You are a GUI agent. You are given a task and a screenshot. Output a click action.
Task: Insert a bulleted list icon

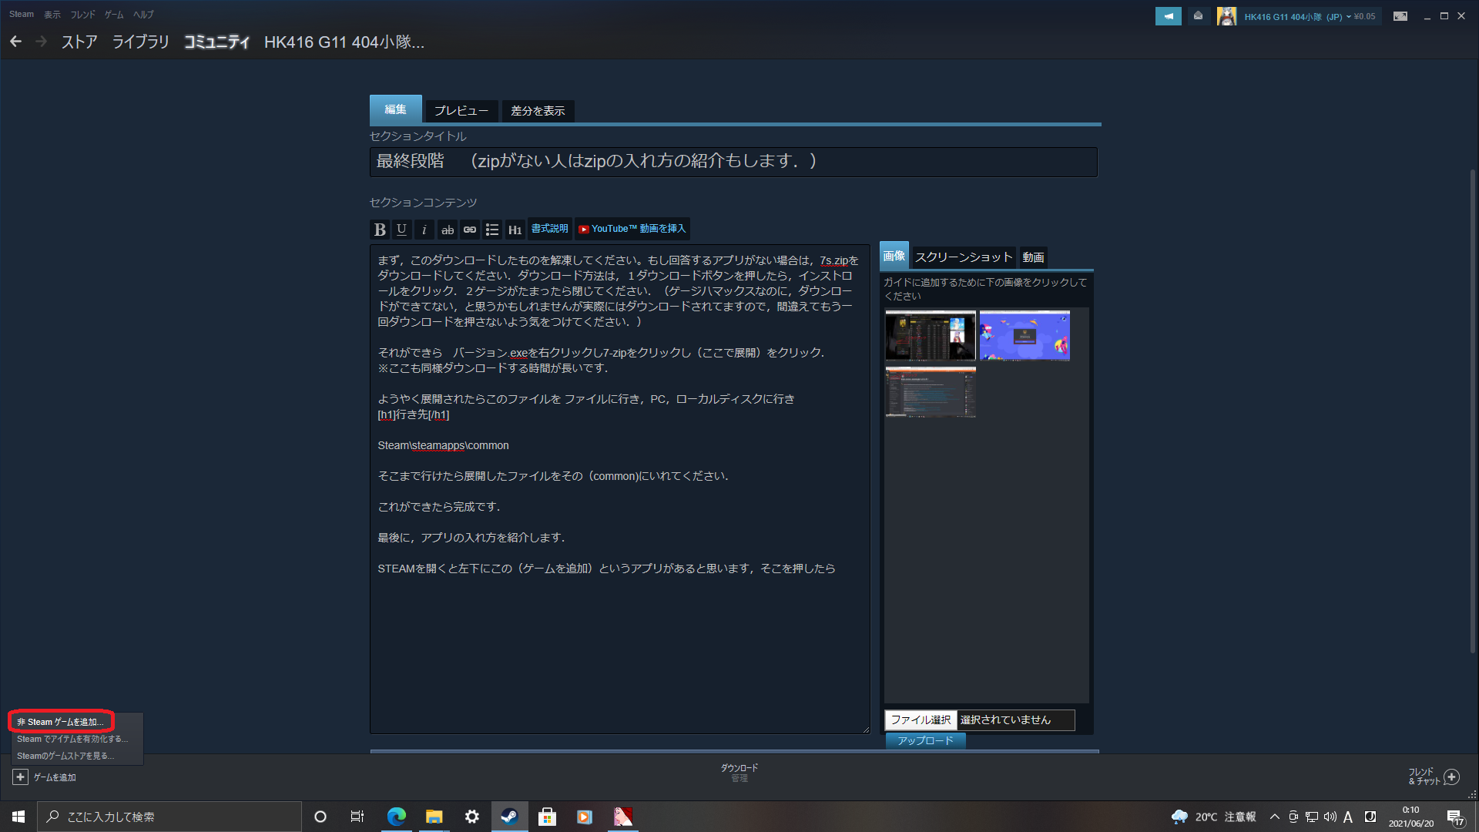coord(492,230)
